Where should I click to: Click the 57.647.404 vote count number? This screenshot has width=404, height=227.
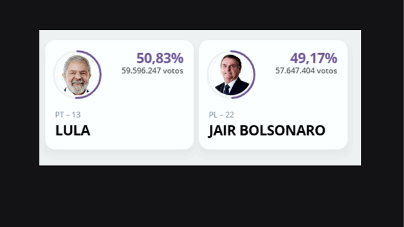click(x=295, y=70)
